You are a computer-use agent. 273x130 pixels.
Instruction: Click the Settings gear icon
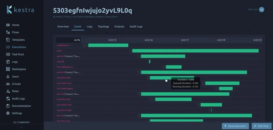[8, 113]
